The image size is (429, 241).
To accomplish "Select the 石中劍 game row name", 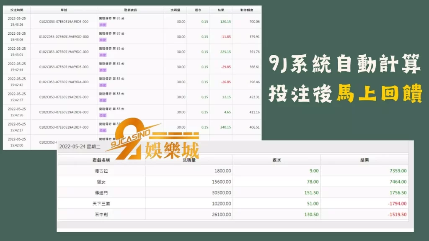I will pos(101,215).
